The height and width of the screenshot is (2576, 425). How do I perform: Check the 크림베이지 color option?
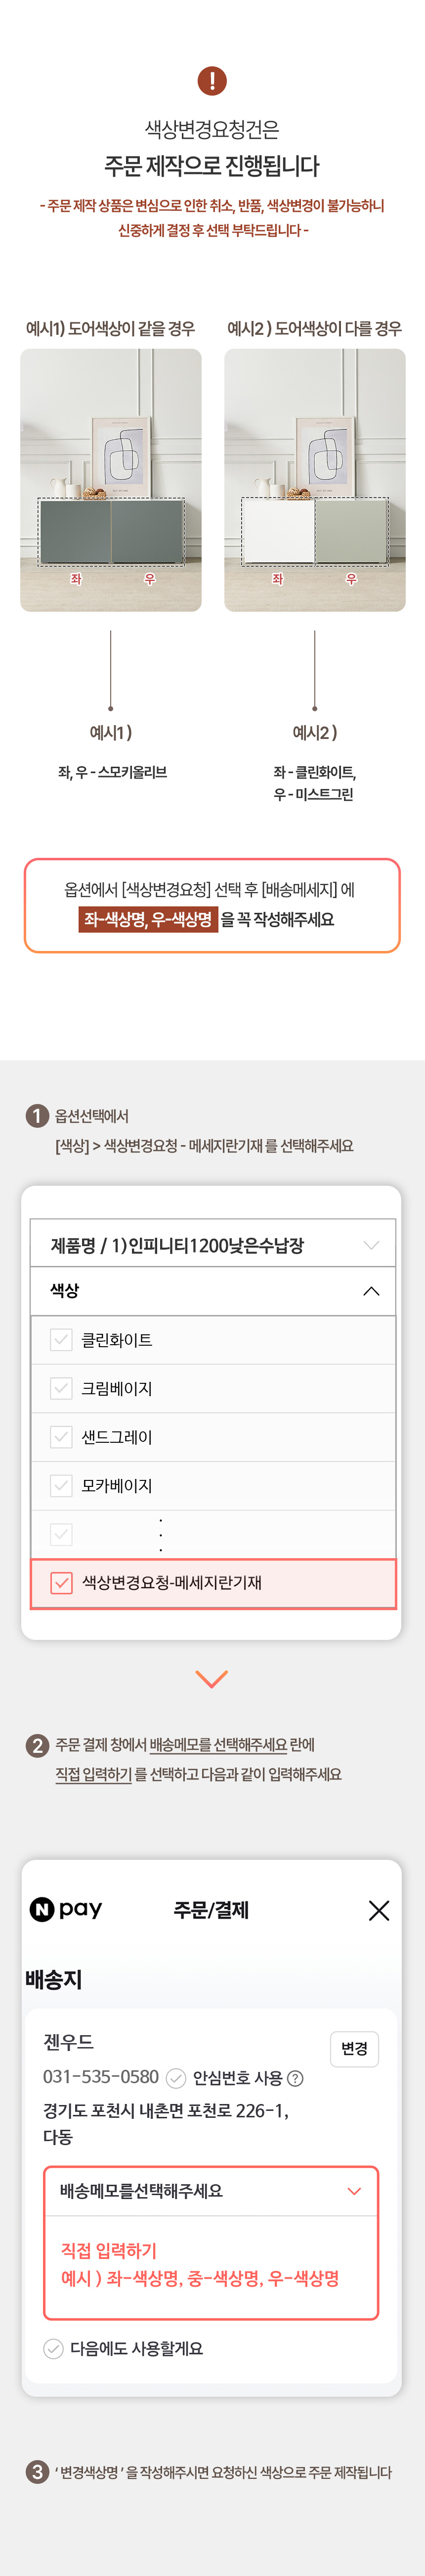pos(61,1388)
